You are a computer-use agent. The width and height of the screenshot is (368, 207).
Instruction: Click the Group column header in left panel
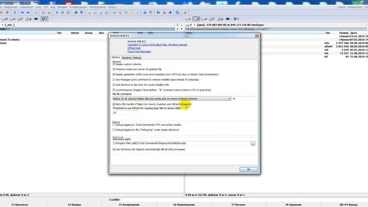89,33
